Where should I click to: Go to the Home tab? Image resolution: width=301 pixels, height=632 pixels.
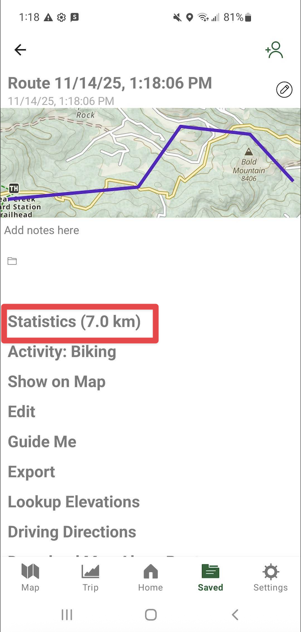point(150,578)
